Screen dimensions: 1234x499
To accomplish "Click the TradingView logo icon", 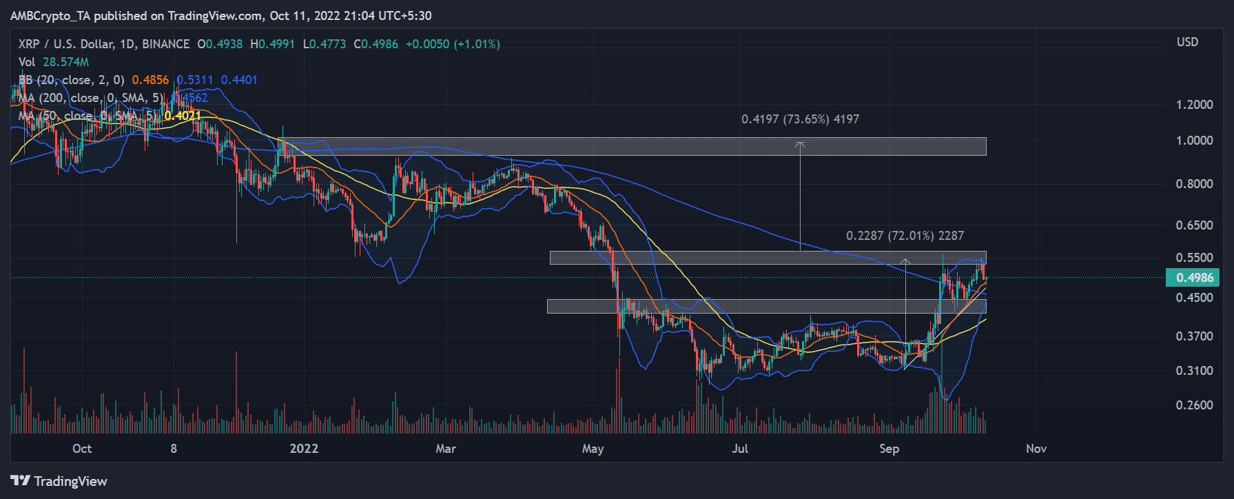I will pos(21,480).
